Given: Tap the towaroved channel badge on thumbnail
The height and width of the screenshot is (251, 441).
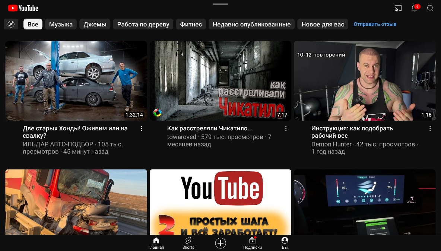Looking at the screenshot, I should point(158,113).
